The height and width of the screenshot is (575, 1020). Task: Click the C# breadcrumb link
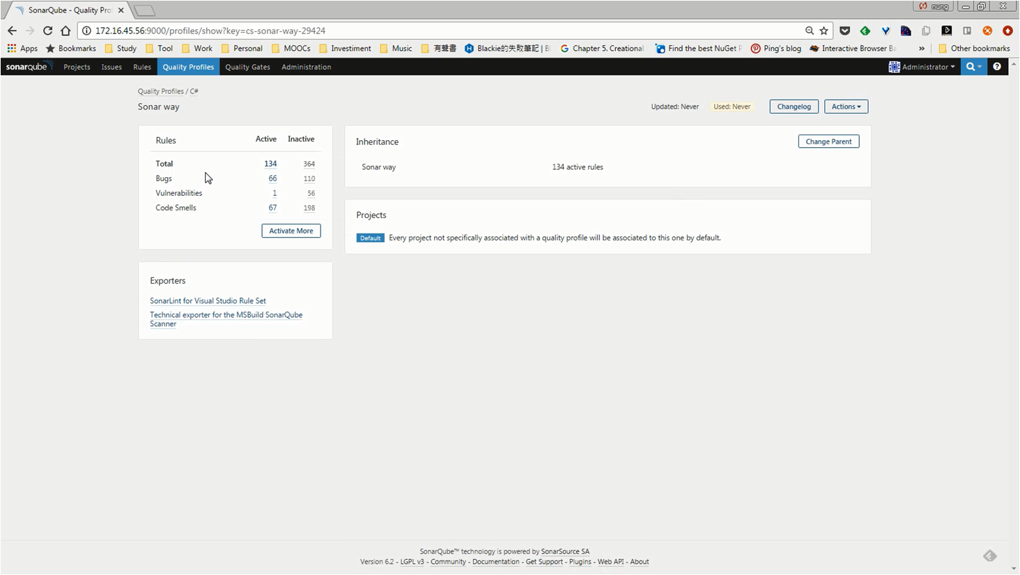coord(194,91)
